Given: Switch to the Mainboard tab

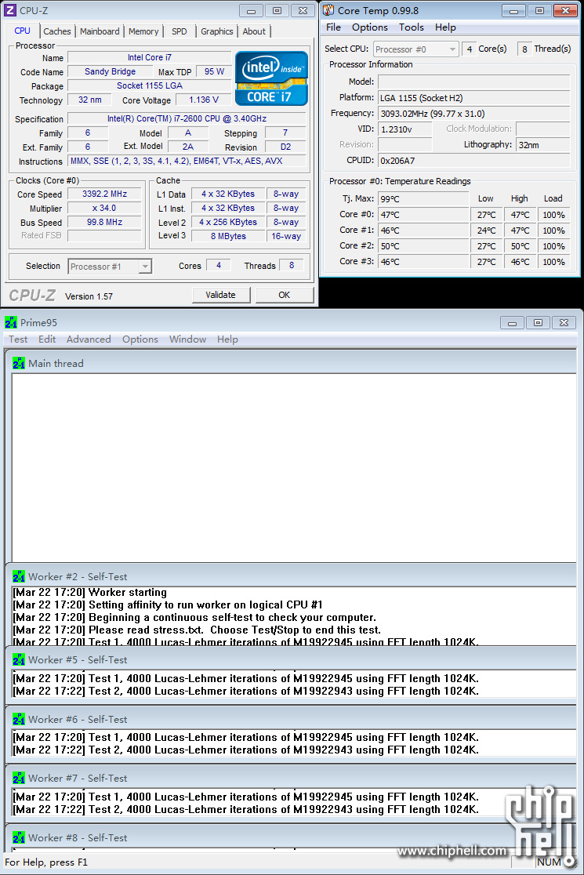Looking at the screenshot, I should tap(100, 31).
